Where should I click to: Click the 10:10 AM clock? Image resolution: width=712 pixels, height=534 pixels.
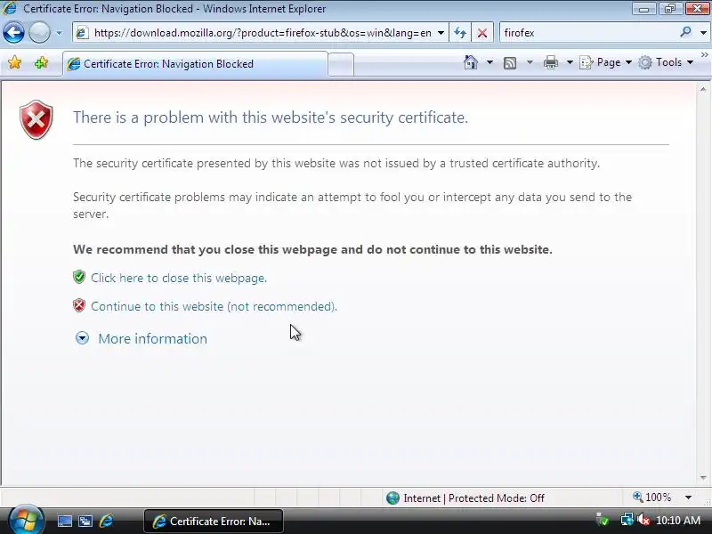pyautogui.click(x=678, y=521)
